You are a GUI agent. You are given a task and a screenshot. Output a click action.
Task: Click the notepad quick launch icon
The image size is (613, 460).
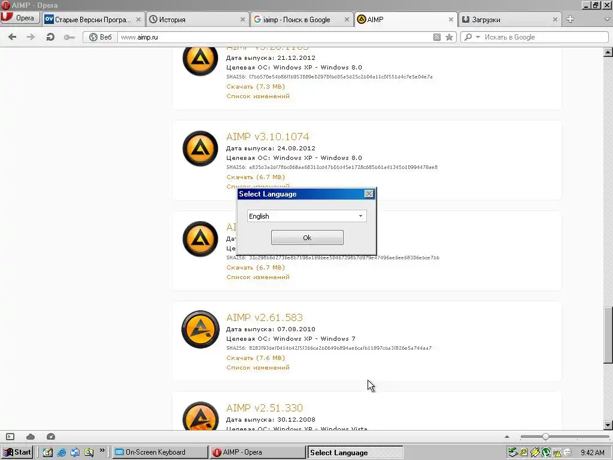pyautogui.click(x=48, y=452)
